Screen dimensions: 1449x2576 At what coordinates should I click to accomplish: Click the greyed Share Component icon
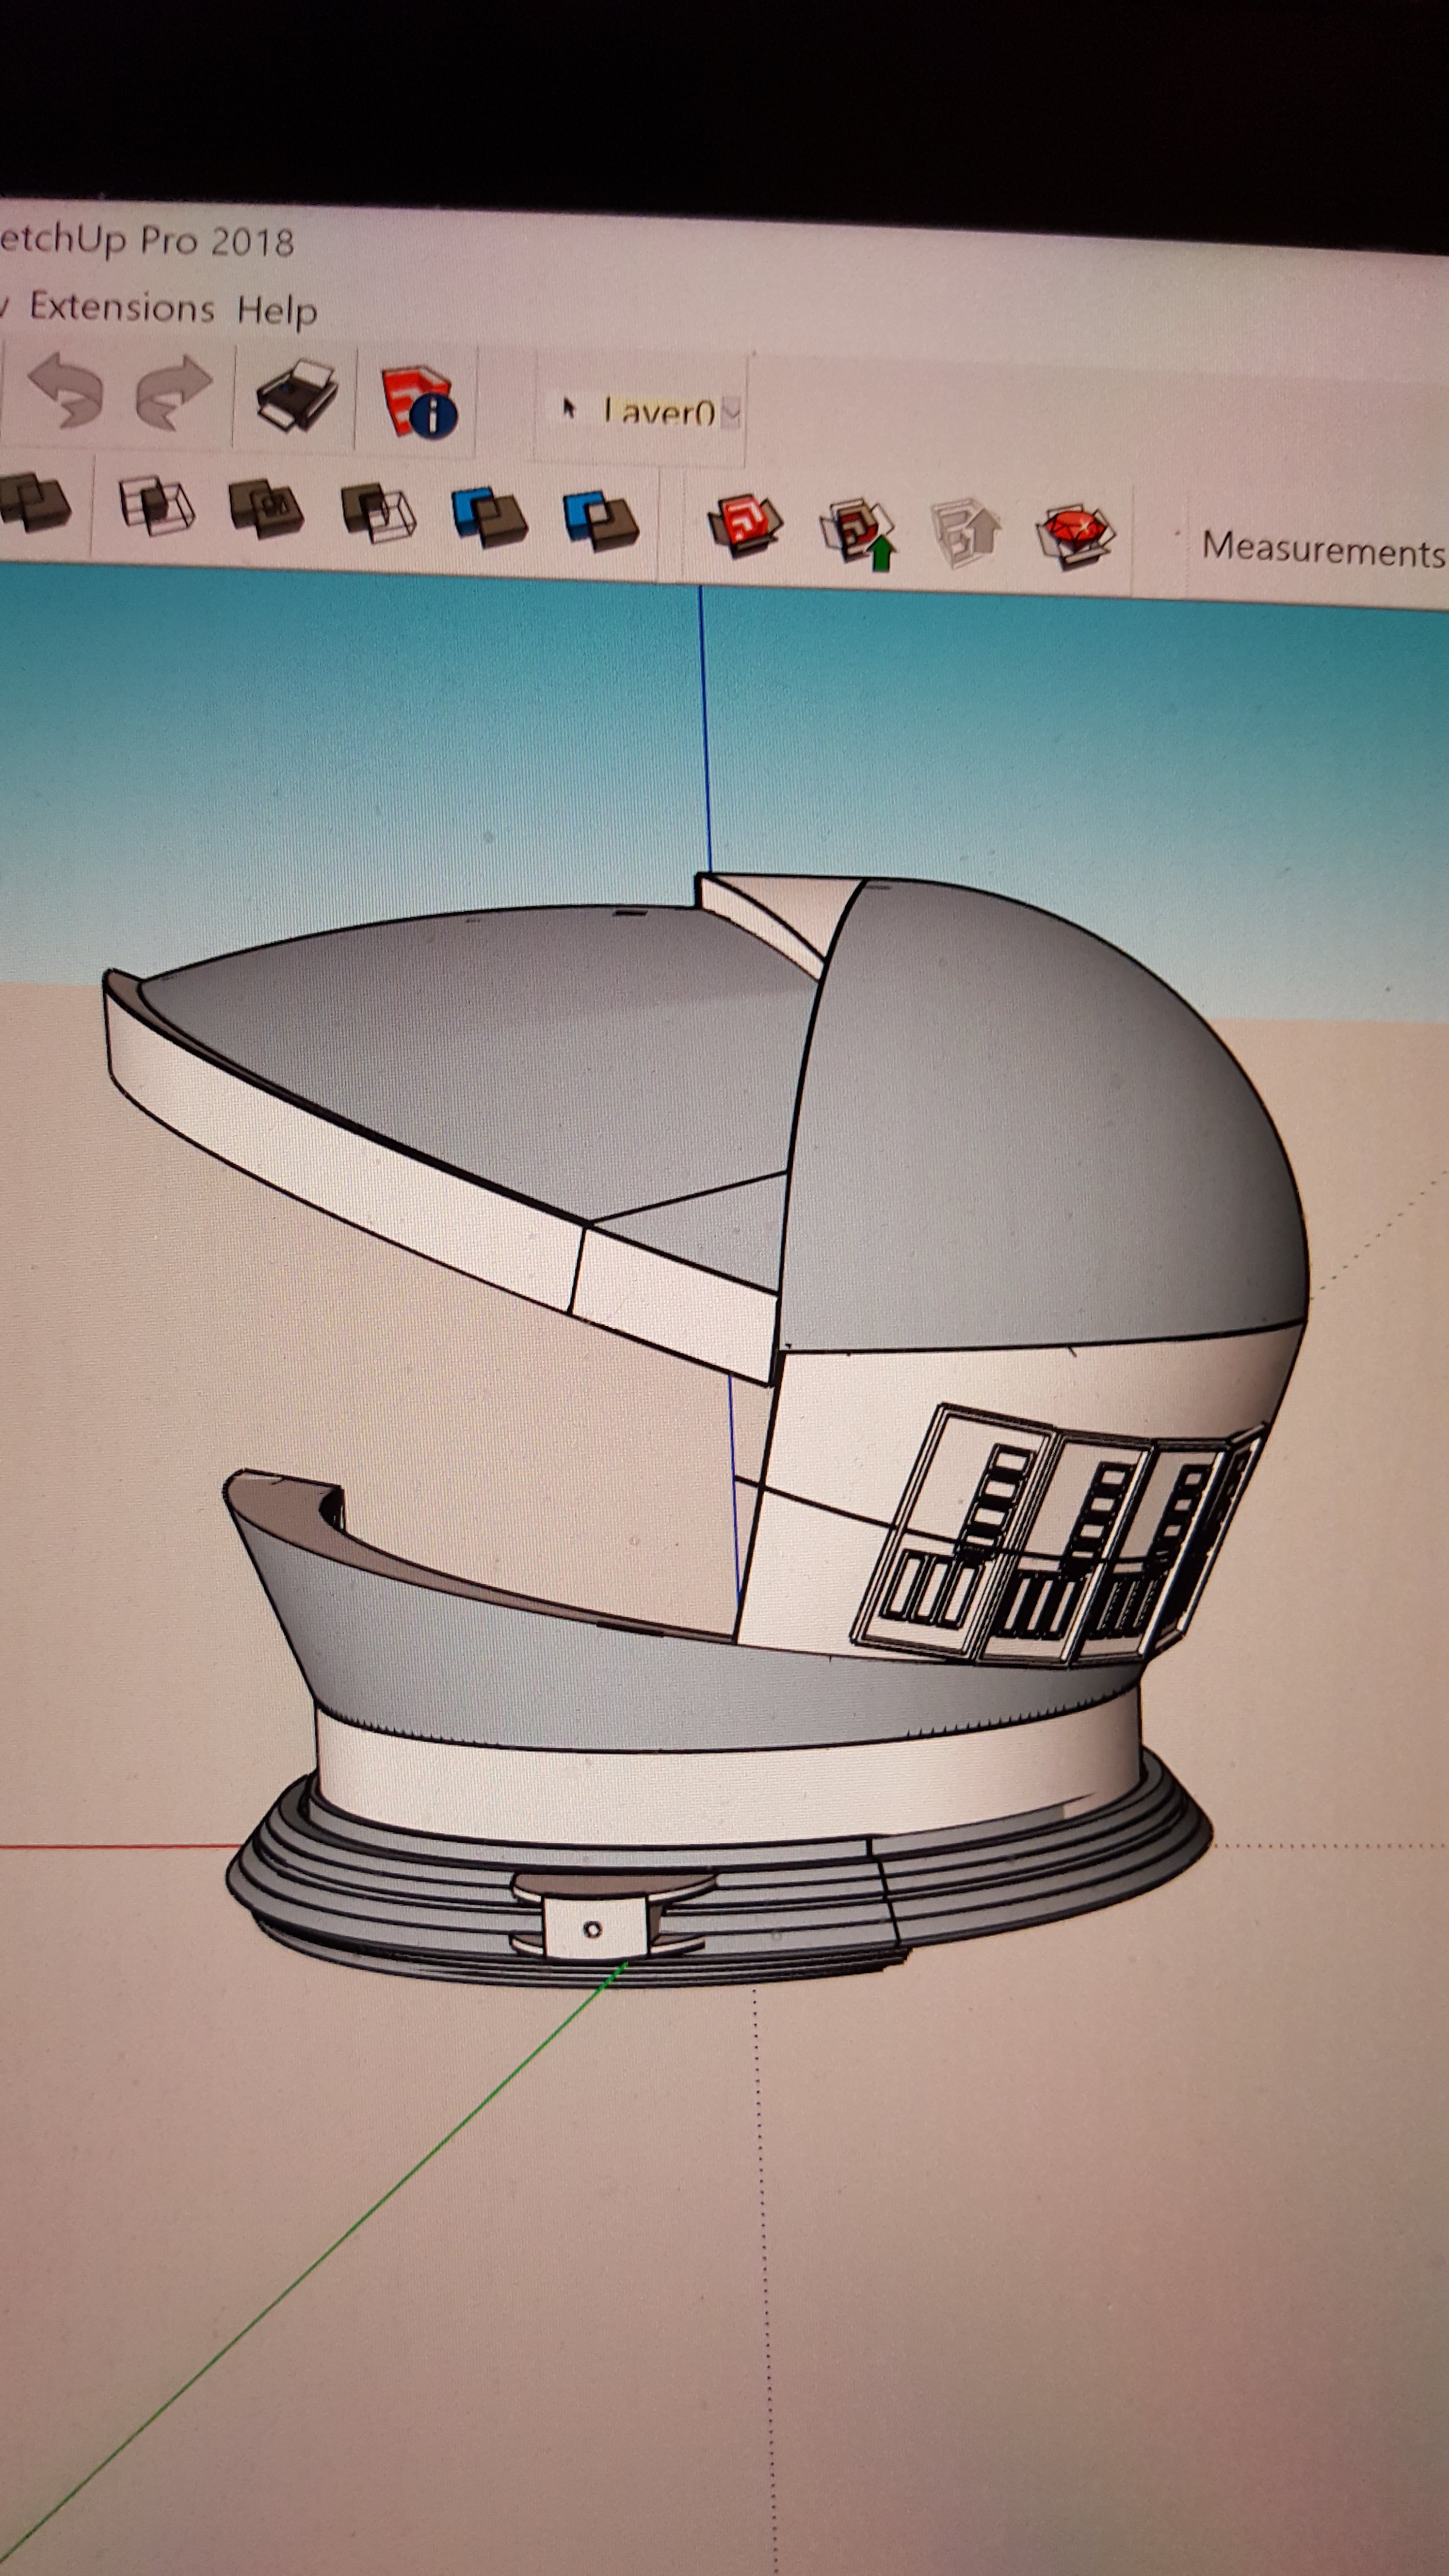966,534
